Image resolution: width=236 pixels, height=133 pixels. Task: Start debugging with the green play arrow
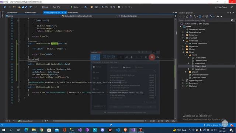[x=72, y=7]
